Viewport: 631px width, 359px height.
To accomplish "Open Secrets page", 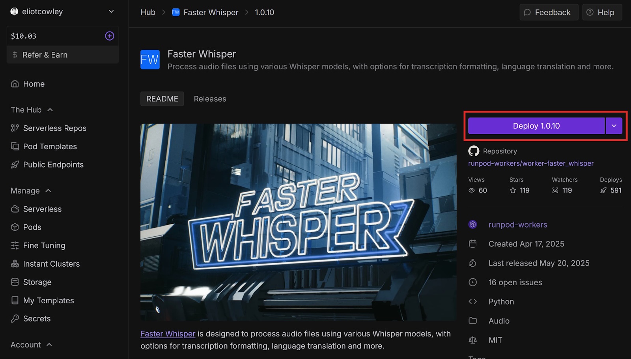I will click(37, 318).
